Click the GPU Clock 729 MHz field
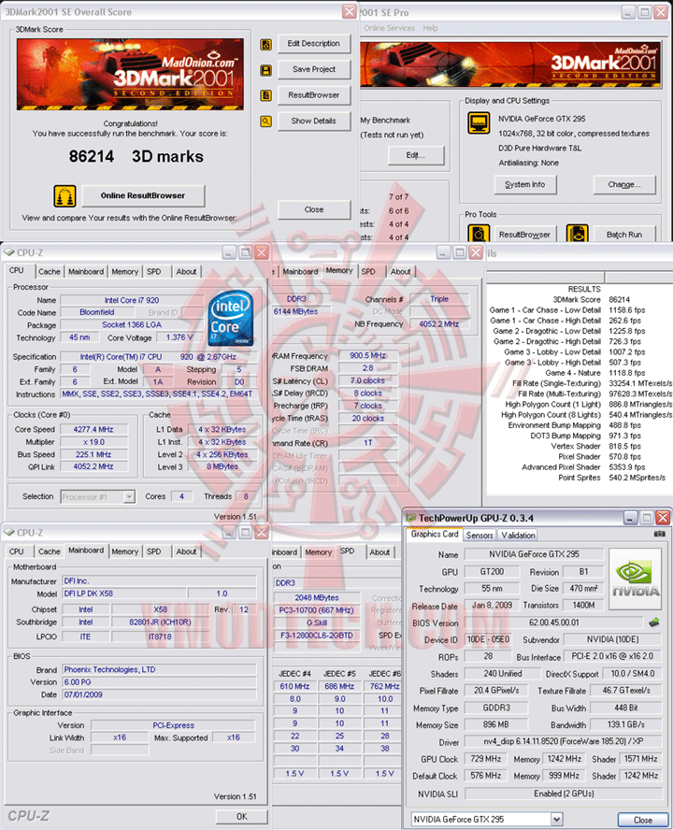This screenshot has width=673, height=830. pyautogui.click(x=486, y=759)
